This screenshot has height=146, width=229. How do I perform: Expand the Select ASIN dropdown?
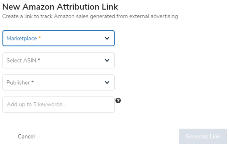[58, 60]
